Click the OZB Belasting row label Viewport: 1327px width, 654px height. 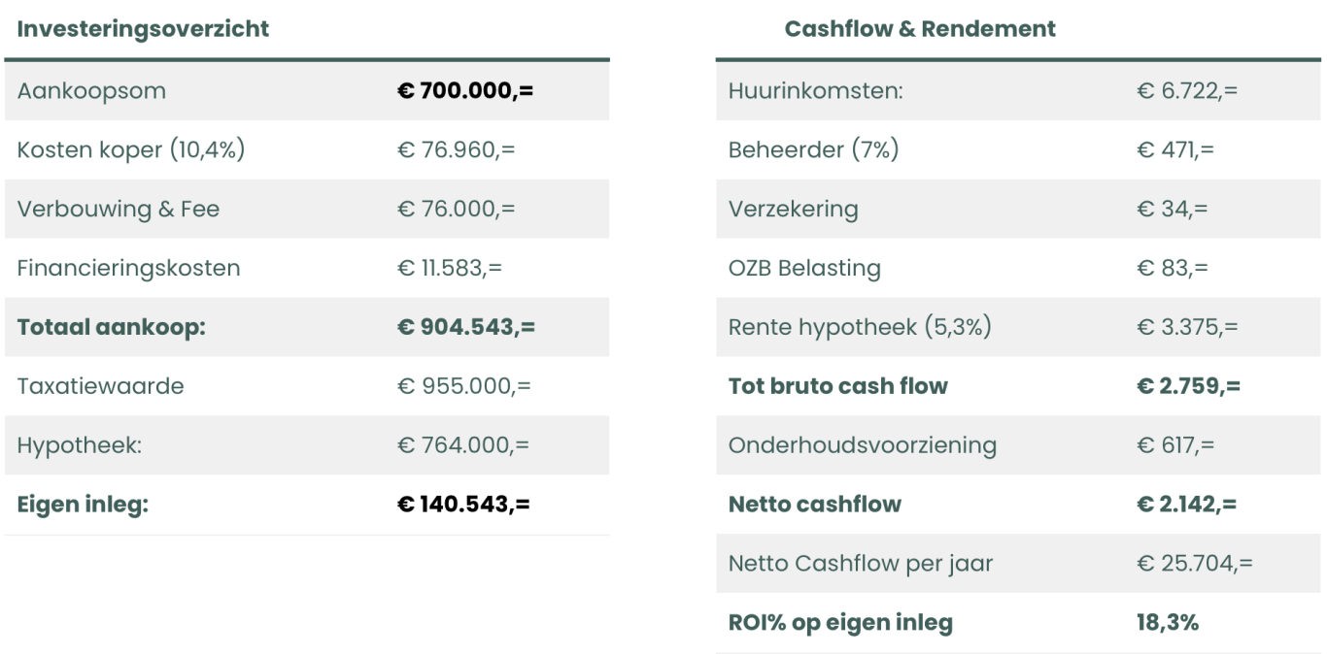(x=804, y=268)
